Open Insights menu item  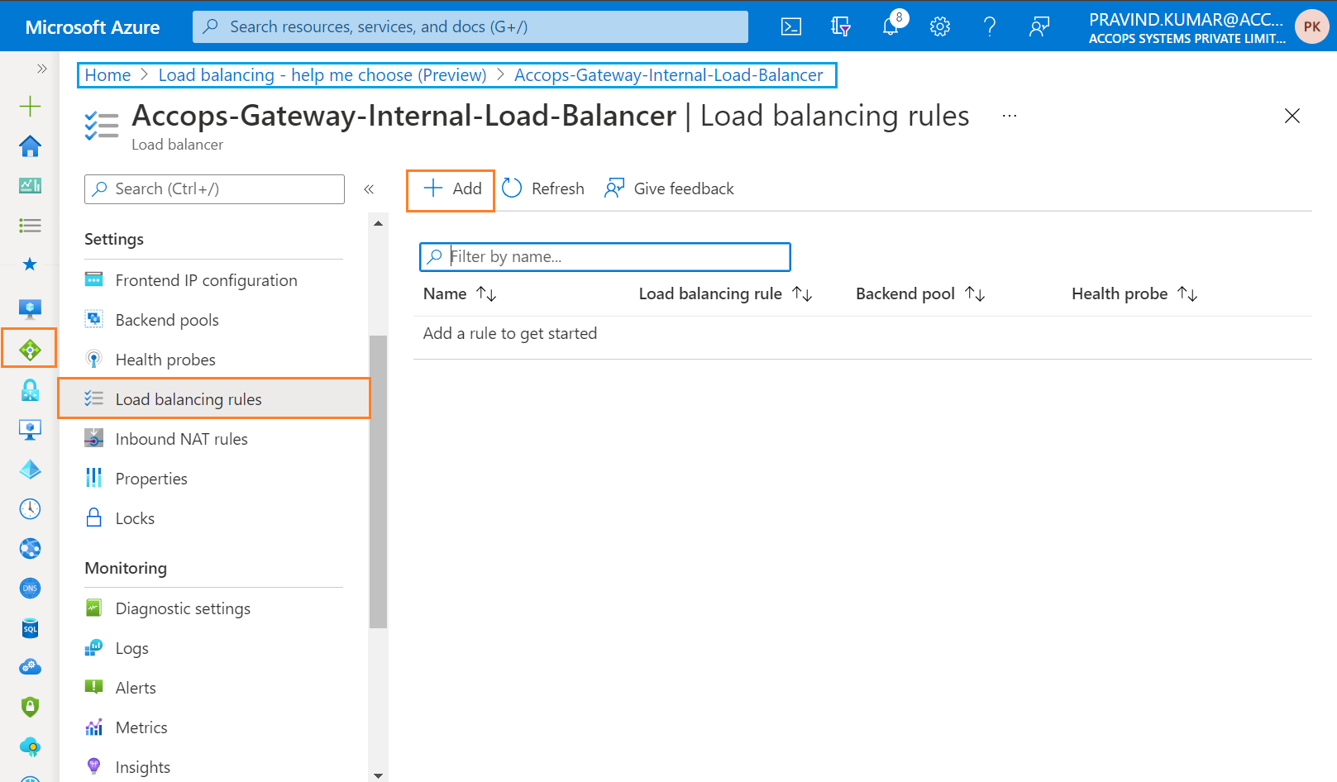213,767
